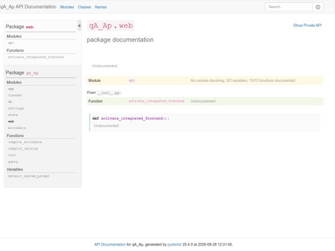Open the classes module in sidebar

tap(15, 95)
